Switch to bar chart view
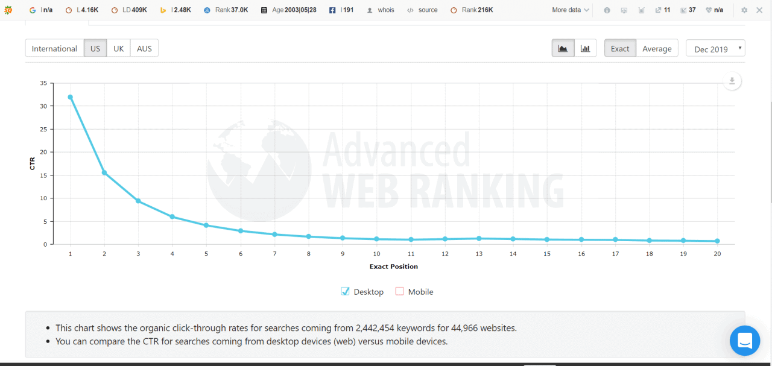Image resolution: width=772 pixels, height=366 pixels. click(x=585, y=48)
